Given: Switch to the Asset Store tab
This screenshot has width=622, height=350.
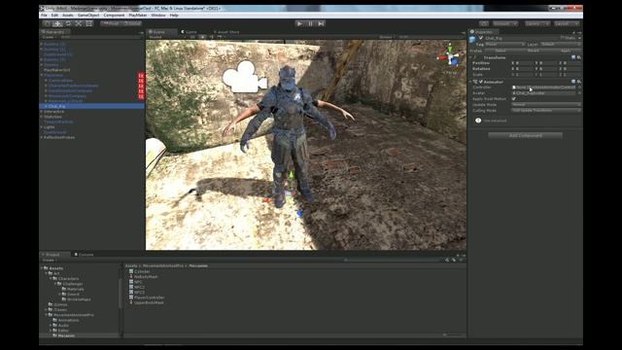Looking at the screenshot, I should click(226, 32).
